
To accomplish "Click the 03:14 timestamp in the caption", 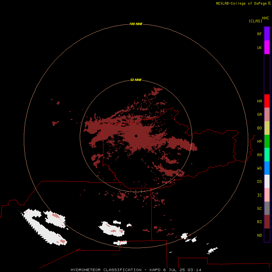I will point(194,270).
